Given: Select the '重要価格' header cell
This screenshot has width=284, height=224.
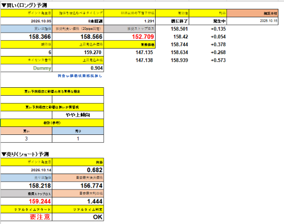Looking at the screenshot, I should pos(129,44).
